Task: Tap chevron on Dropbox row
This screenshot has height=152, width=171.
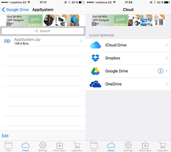Action: pos(167,58)
